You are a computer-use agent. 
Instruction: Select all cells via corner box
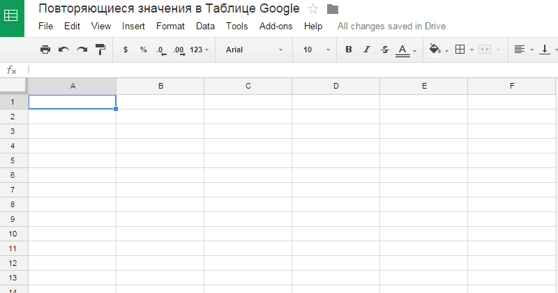point(13,86)
